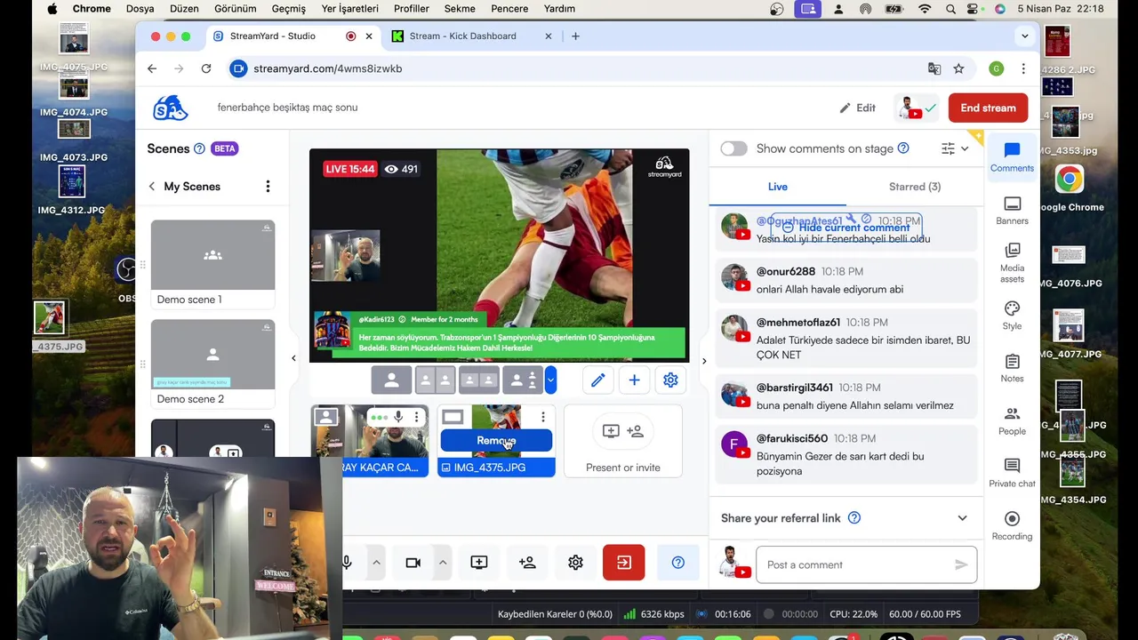Viewport: 1138px width, 640px height.
Task: Mute host mic on camera card
Action: (398, 417)
